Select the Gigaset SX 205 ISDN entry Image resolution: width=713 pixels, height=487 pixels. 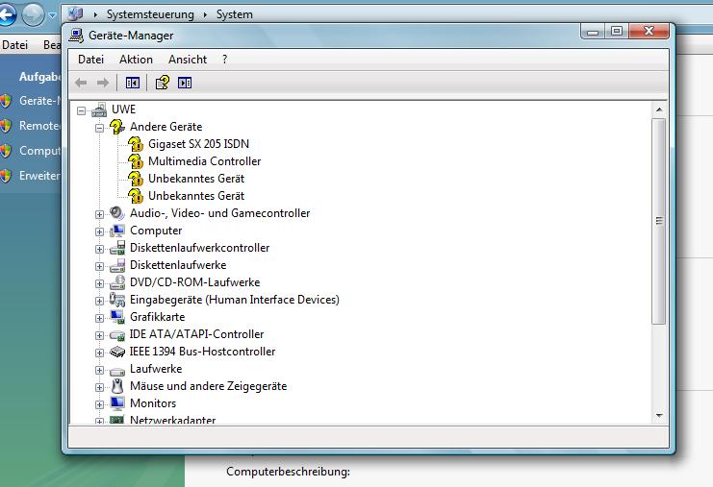[x=198, y=144]
